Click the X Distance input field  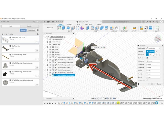(153, 61)
